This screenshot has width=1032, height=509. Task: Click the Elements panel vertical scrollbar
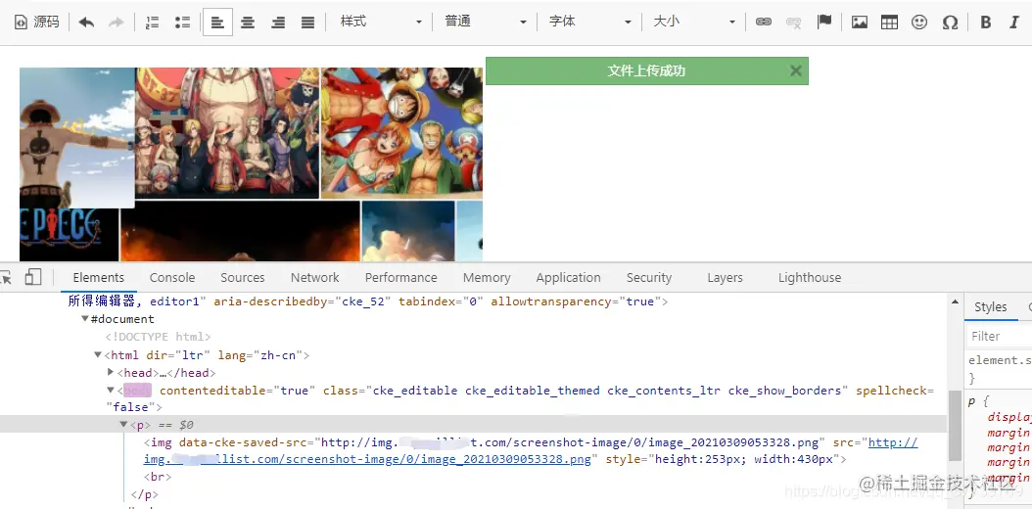pos(955,425)
